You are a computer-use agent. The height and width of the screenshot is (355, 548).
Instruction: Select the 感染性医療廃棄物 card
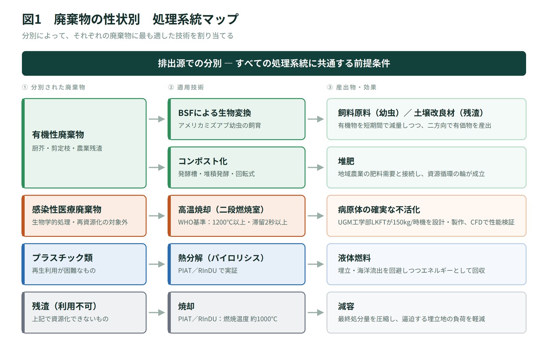[x=84, y=216]
